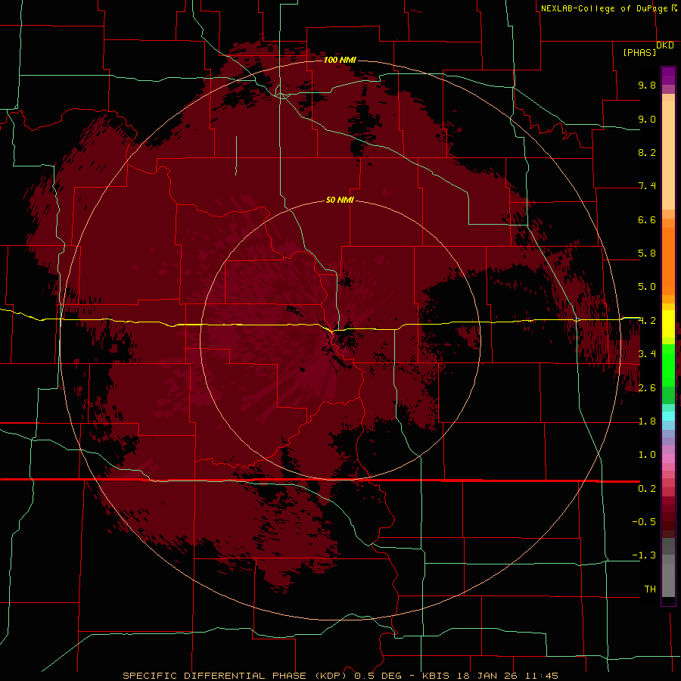
Task: Select the -1.3 scale value
Action: tap(644, 555)
